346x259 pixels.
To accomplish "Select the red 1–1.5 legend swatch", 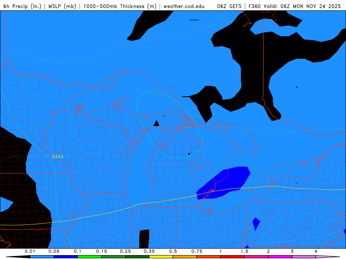I will 233,257.
